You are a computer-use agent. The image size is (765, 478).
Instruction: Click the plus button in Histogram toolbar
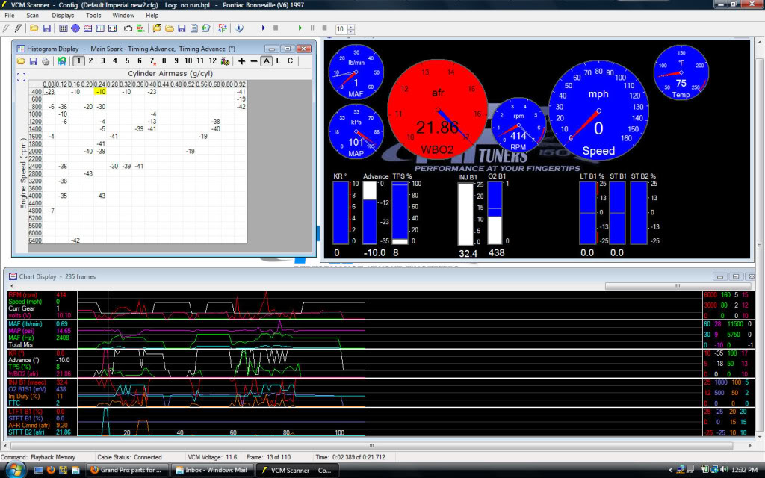tap(241, 61)
